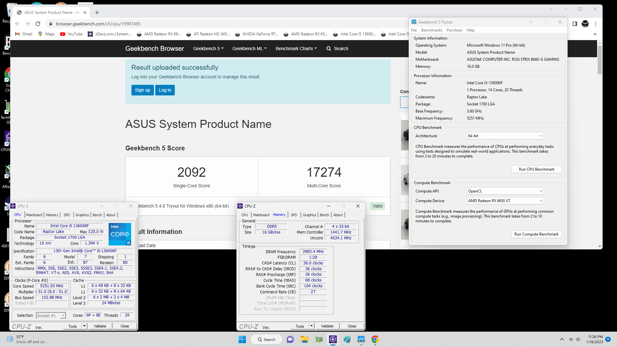The height and width of the screenshot is (347, 617).
Task: Expand Geekbench ML navigation dropdown
Action: 249,49
